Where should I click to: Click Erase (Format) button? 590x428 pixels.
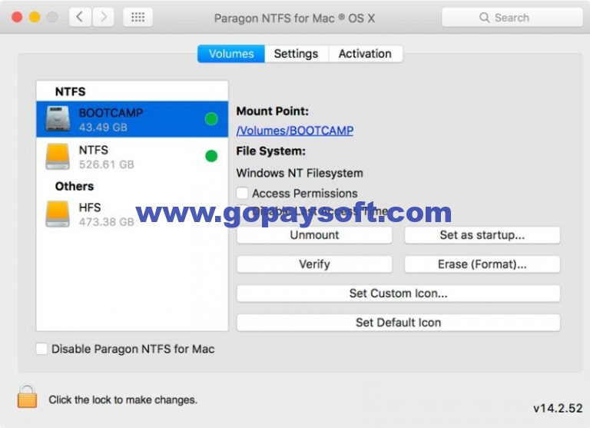pos(482,264)
